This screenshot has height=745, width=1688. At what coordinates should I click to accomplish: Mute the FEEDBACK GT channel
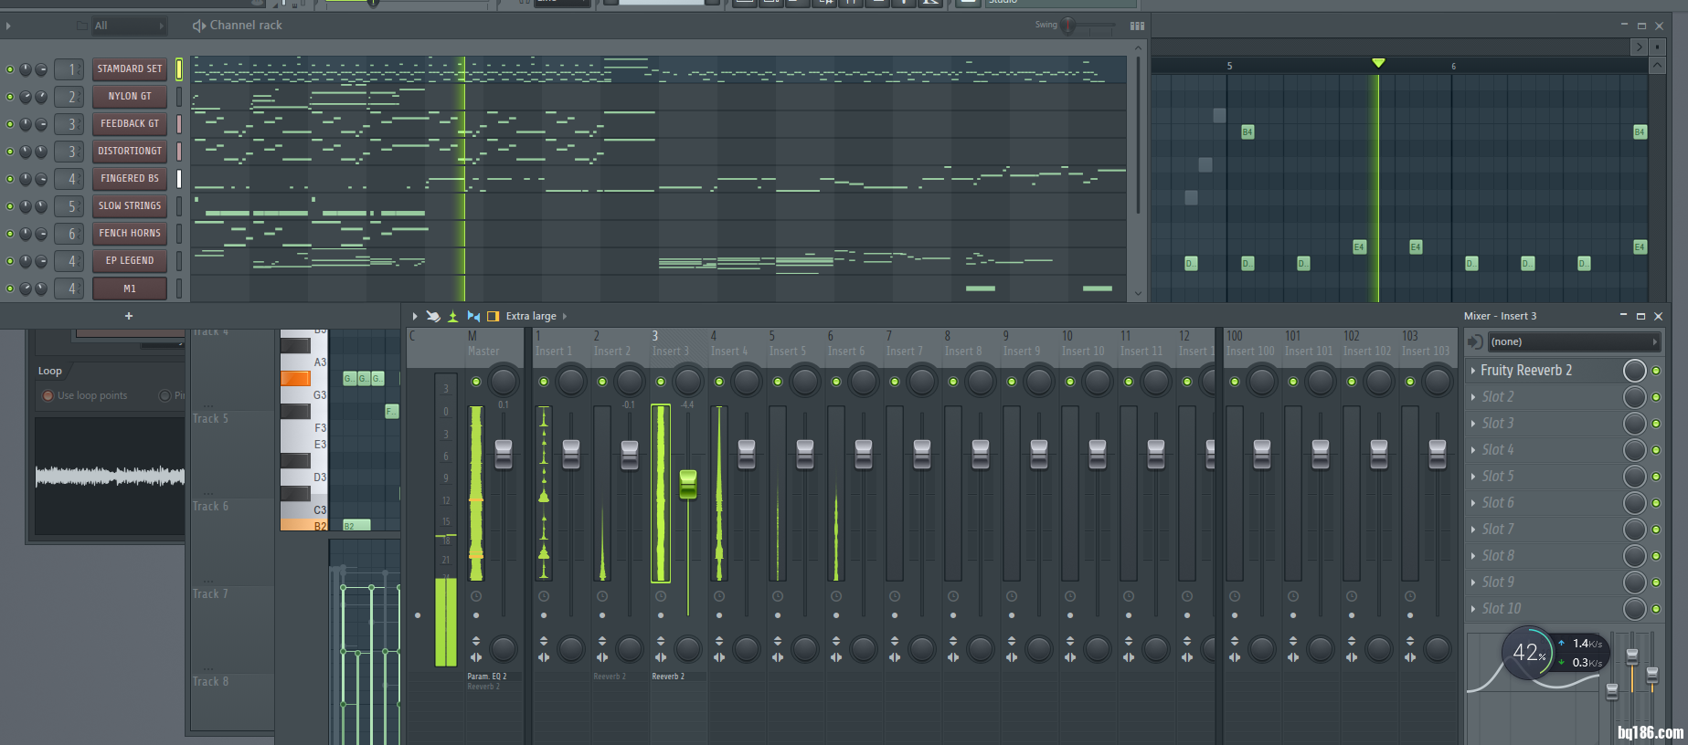[x=10, y=124]
